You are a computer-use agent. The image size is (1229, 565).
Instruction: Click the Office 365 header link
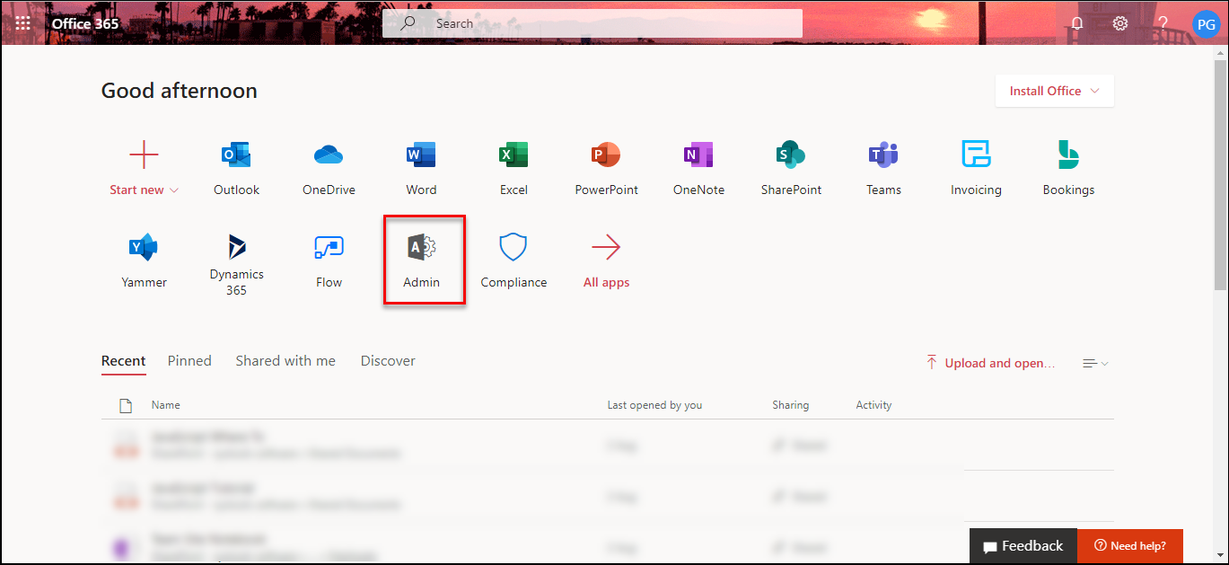[x=85, y=23]
